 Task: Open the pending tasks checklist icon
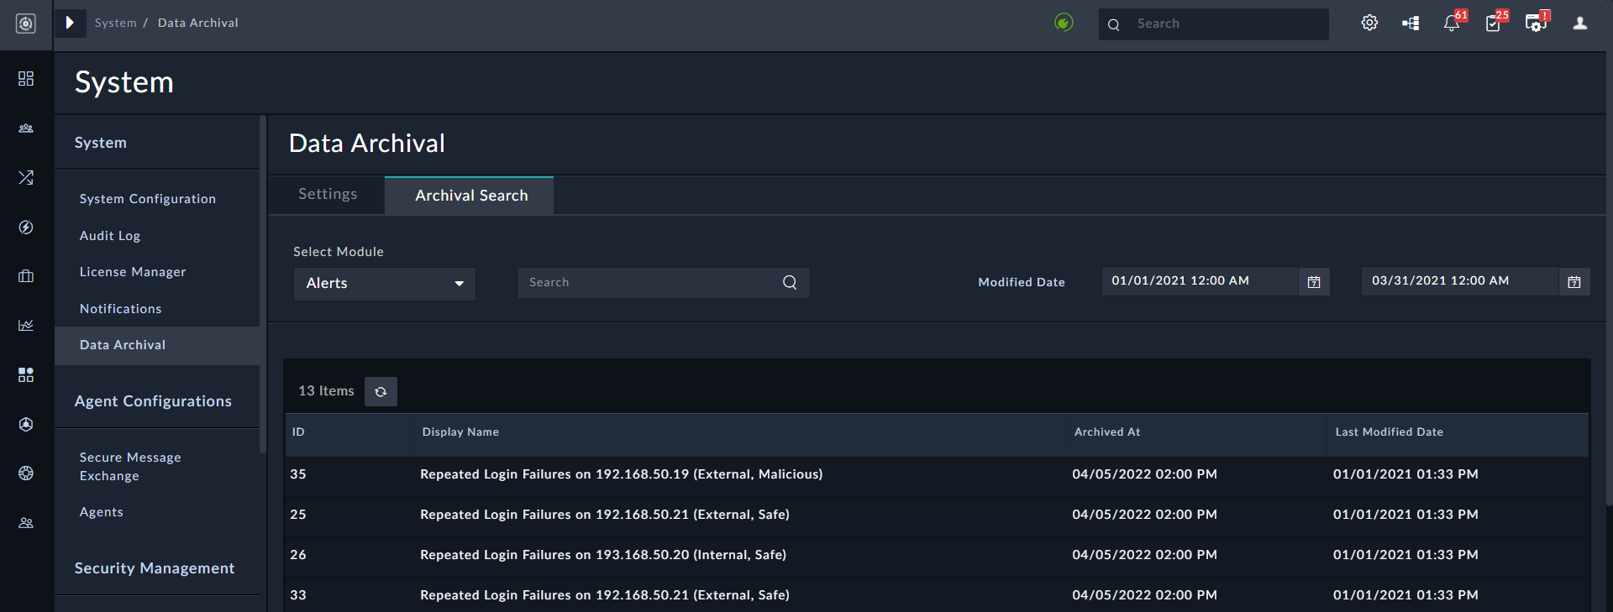tap(1493, 24)
